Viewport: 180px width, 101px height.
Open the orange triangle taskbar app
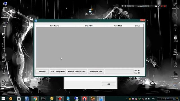click(x=11, y=98)
